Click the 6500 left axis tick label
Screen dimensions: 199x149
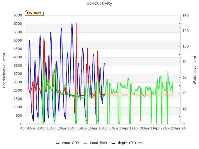click(x=18, y=15)
